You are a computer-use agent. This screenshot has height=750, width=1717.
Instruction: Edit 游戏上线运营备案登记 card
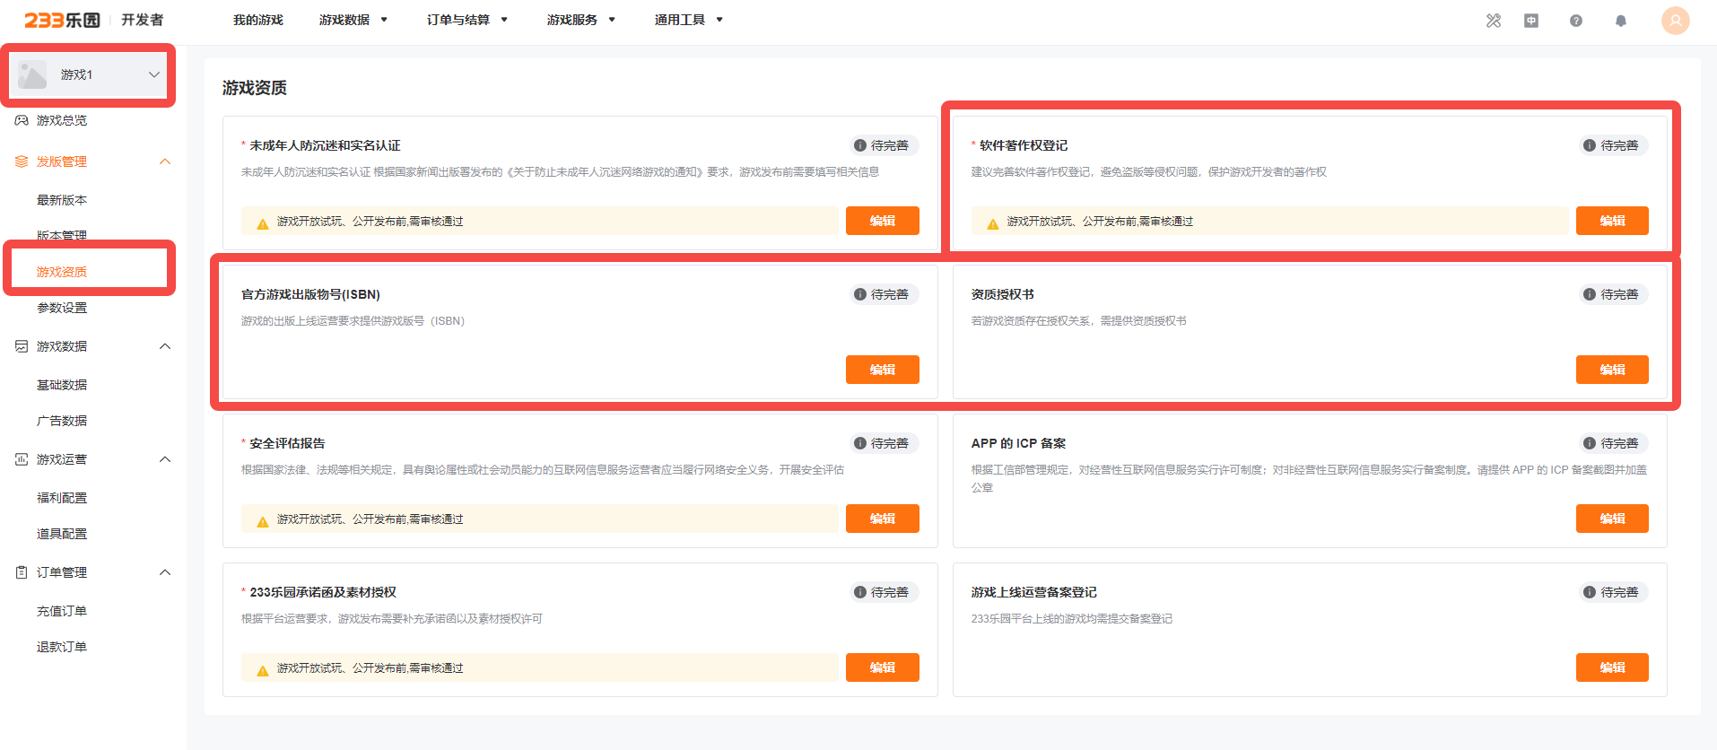(1612, 667)
